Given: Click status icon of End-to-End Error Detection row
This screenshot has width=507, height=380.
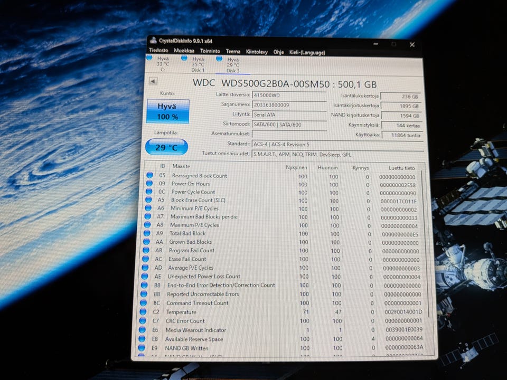Looking at the screenshot, I should (144, 285).
